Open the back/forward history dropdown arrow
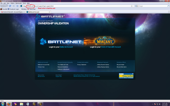Viewport: 170px width, 106px height. pyautogui.click(x=7, y=6)
